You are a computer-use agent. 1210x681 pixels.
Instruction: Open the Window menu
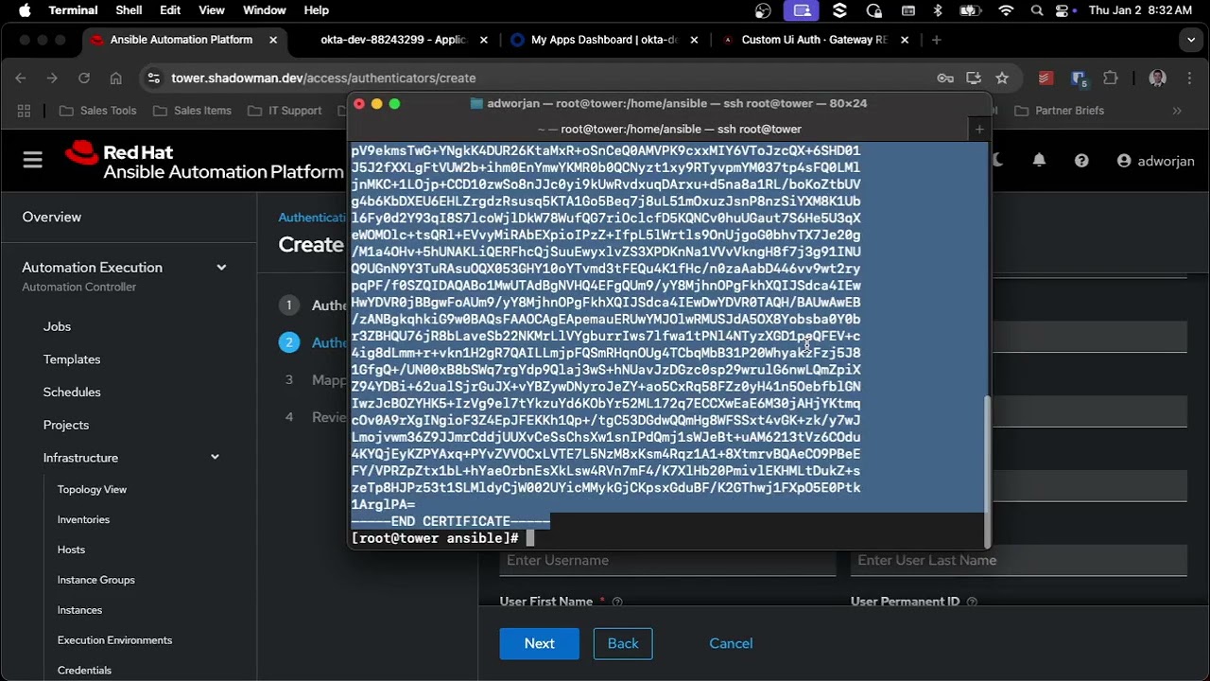265,10
